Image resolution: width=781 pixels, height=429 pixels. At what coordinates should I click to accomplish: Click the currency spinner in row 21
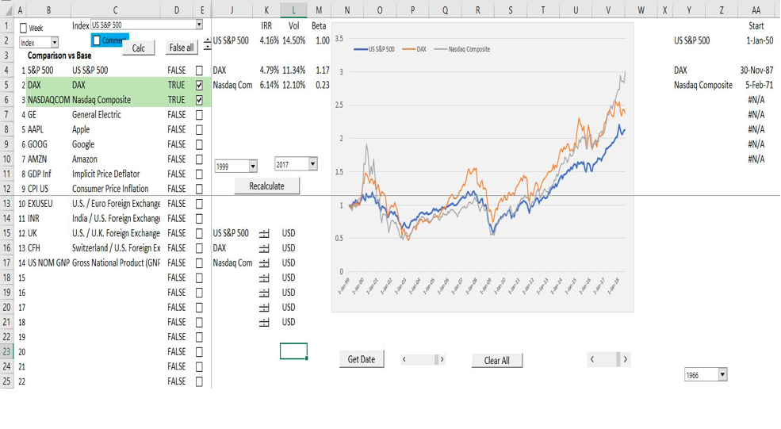264,323
